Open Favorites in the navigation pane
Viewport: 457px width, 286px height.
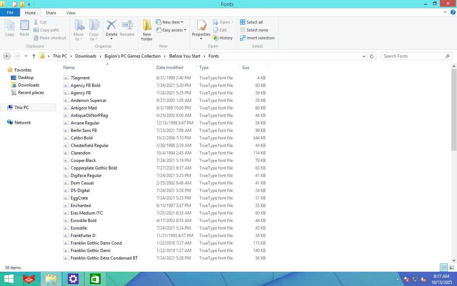[23, 70]
